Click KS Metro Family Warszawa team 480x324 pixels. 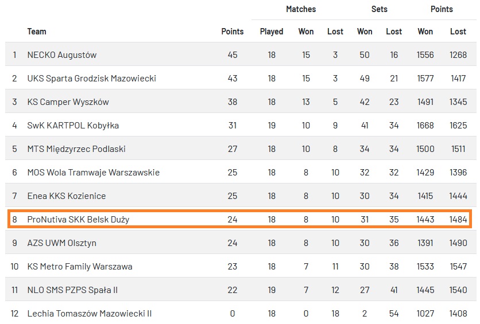click(x=80, y=267)
